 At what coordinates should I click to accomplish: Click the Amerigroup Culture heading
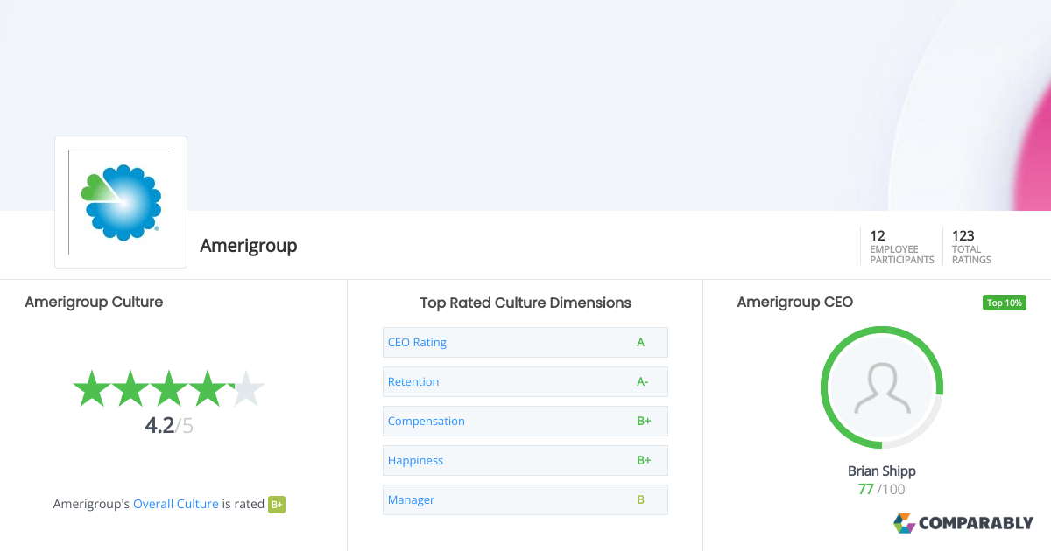pos(94,302)
